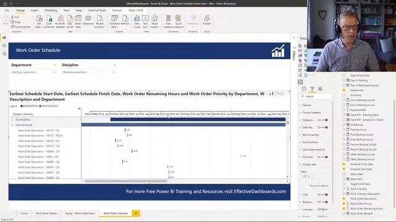Open the Discipline slicer dropdown
This screenshot has height=222, width=396.
coord(113,72)
